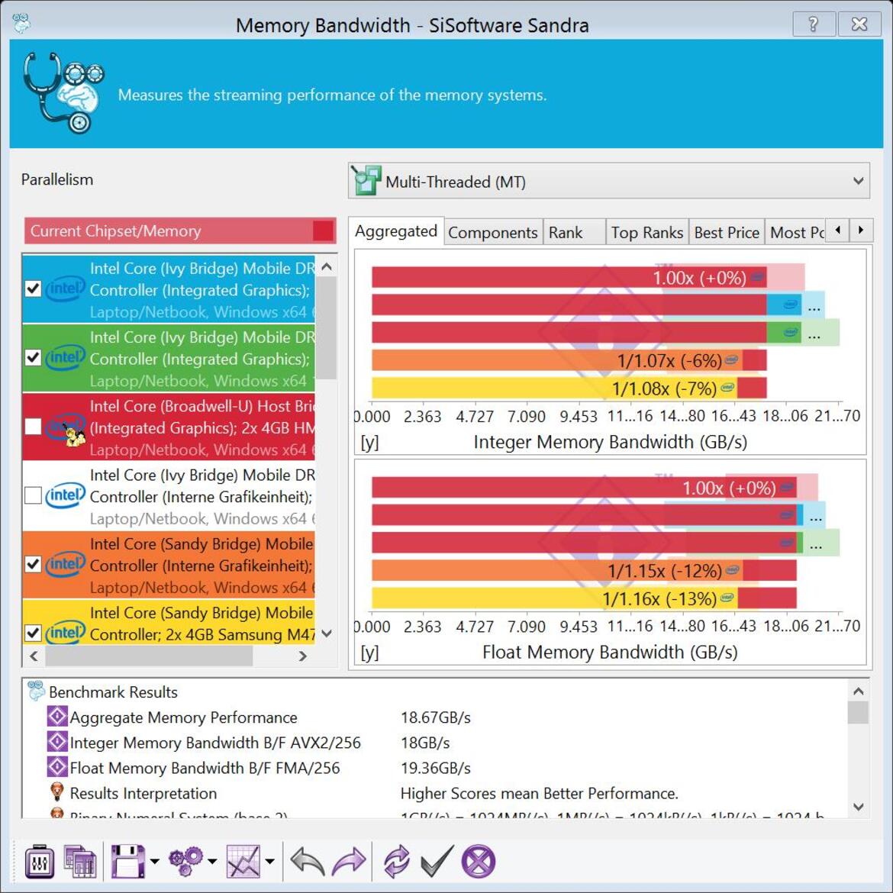Switch to the Rank tab
The height and width of the screenshot is (893, 893).
[574, 232]
